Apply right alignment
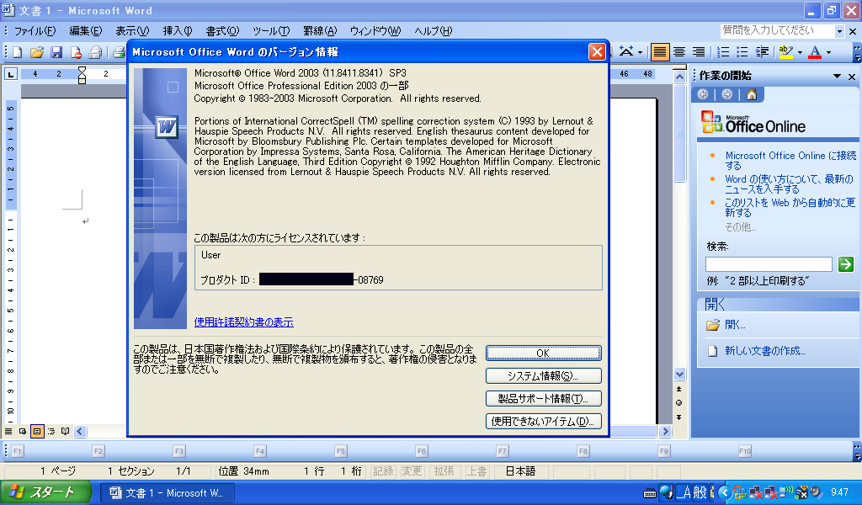This screenshot has height=505, width=862. tap(698, 52)
